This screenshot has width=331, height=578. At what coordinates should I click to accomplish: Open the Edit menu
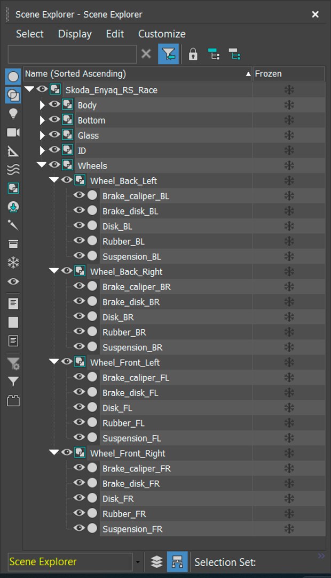115,34
